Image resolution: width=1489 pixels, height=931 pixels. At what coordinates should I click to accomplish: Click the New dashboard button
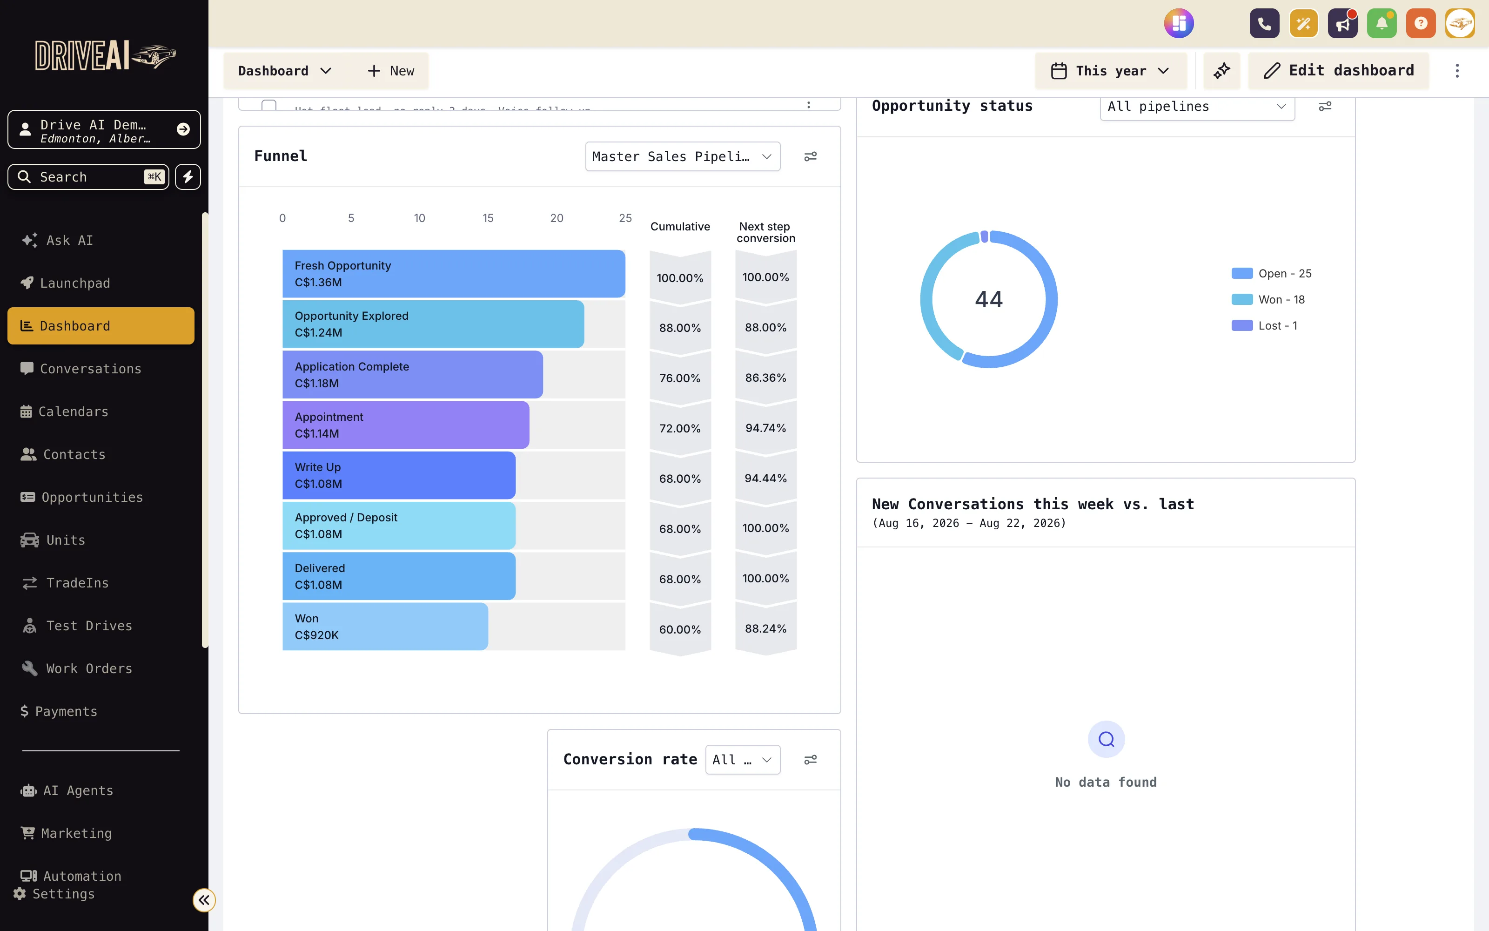click(x=391, y=71)
